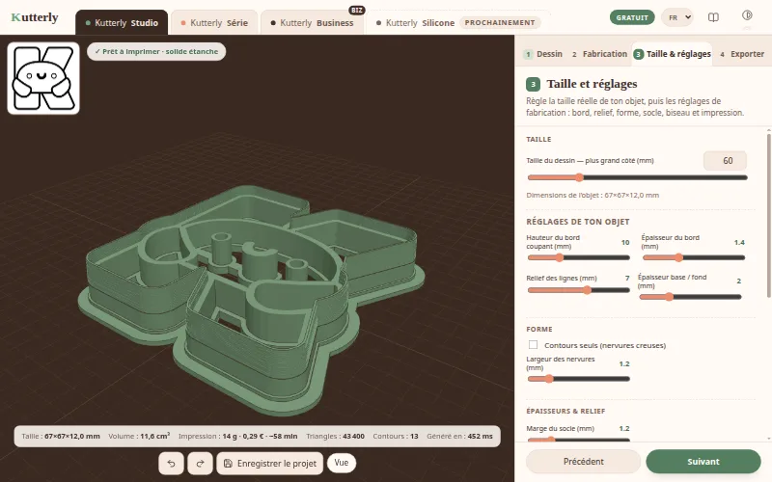Click the 'Dimensions de l'objet : 67×67×12,0 mm' text
The height and width of the screenshot is (482, 772).
[593, 196]
